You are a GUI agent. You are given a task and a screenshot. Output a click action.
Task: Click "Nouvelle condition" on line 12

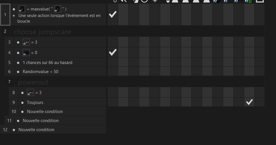click(x=36, y=130)
